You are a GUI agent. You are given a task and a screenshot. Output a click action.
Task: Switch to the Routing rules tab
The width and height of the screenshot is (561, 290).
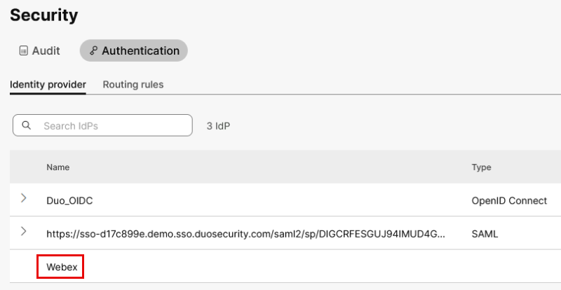click(x=133, y=85)
